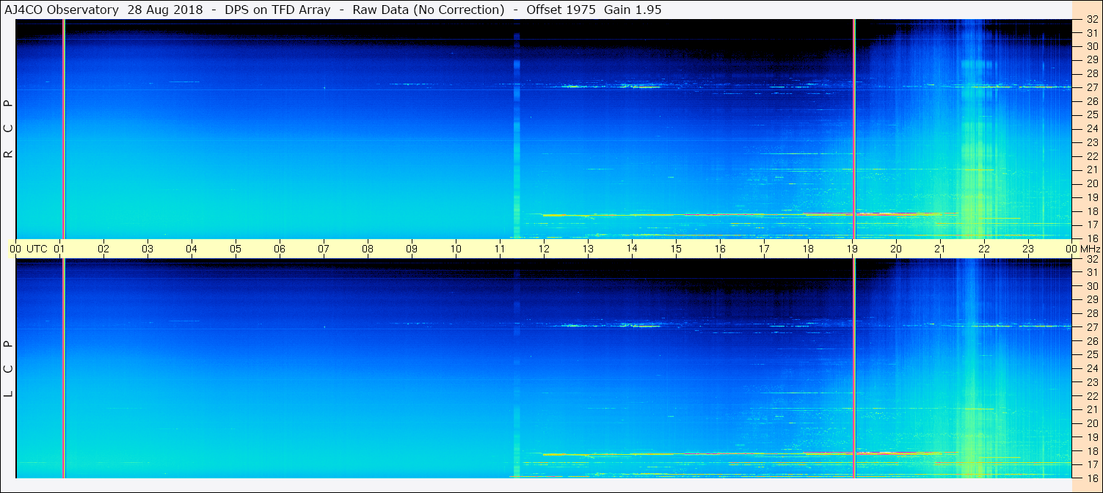Select hour label "01" on the time axis
The width and height of the screenshot is (1103, 493).
click(x=60, y=249)
